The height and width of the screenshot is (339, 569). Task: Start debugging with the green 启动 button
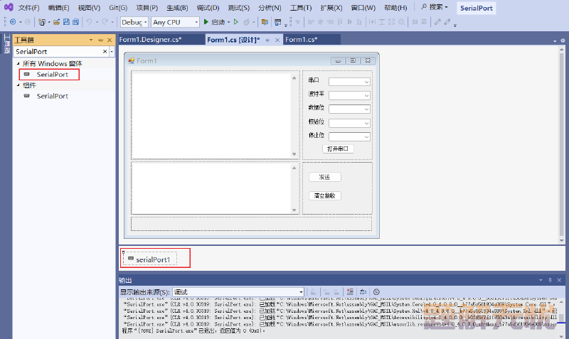214,22
